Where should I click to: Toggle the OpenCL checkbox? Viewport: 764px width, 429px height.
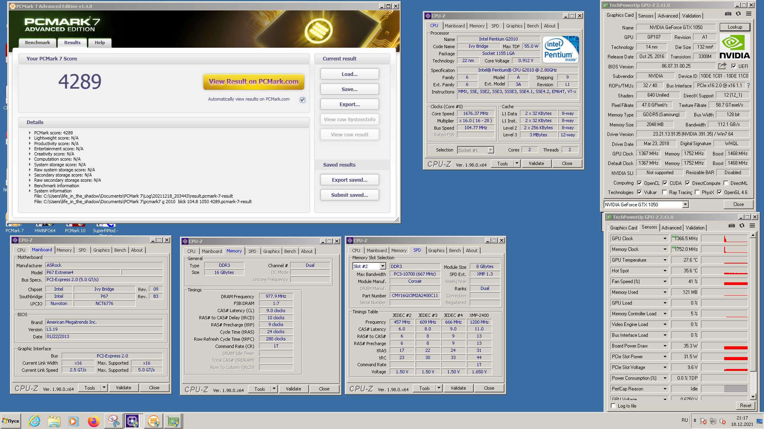click(639, 183)
